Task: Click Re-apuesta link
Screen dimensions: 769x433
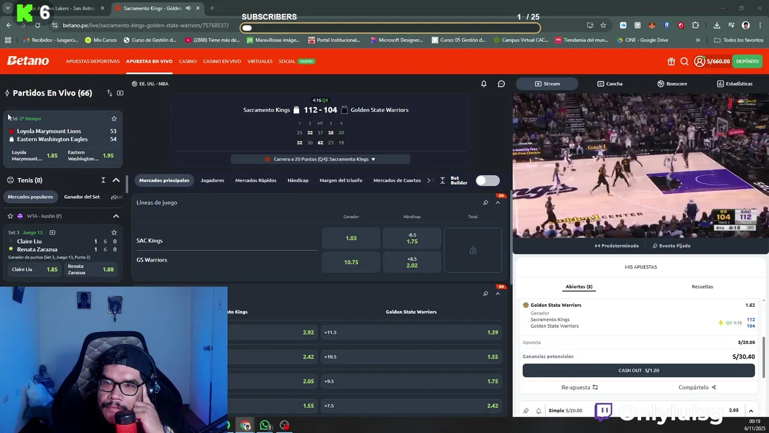Action: point(579,387)
